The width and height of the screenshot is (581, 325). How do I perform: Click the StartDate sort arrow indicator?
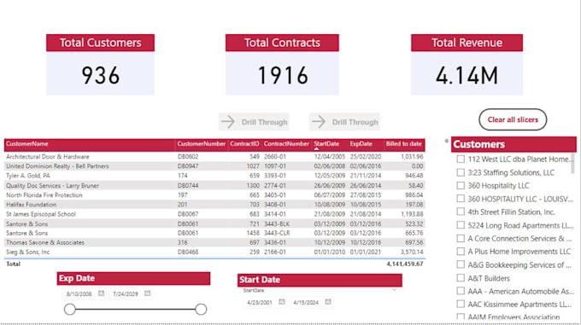click(316, 148)
